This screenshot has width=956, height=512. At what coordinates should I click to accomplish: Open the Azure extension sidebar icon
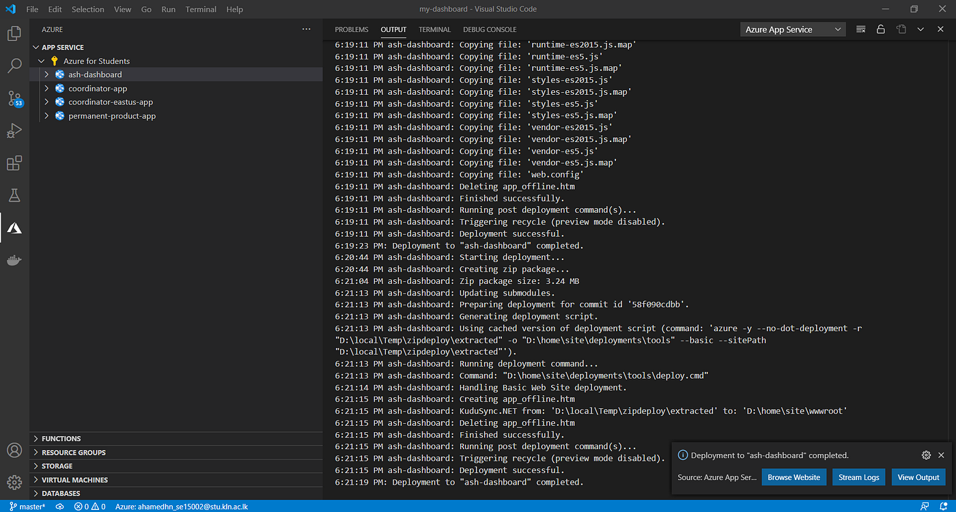(14, 227)
